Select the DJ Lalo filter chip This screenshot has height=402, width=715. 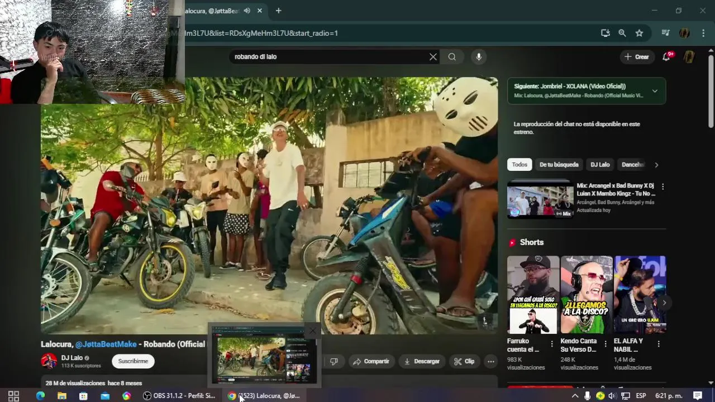(600, 165)
